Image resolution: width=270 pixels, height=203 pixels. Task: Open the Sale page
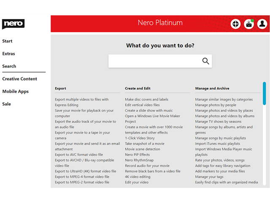(7, 104)
